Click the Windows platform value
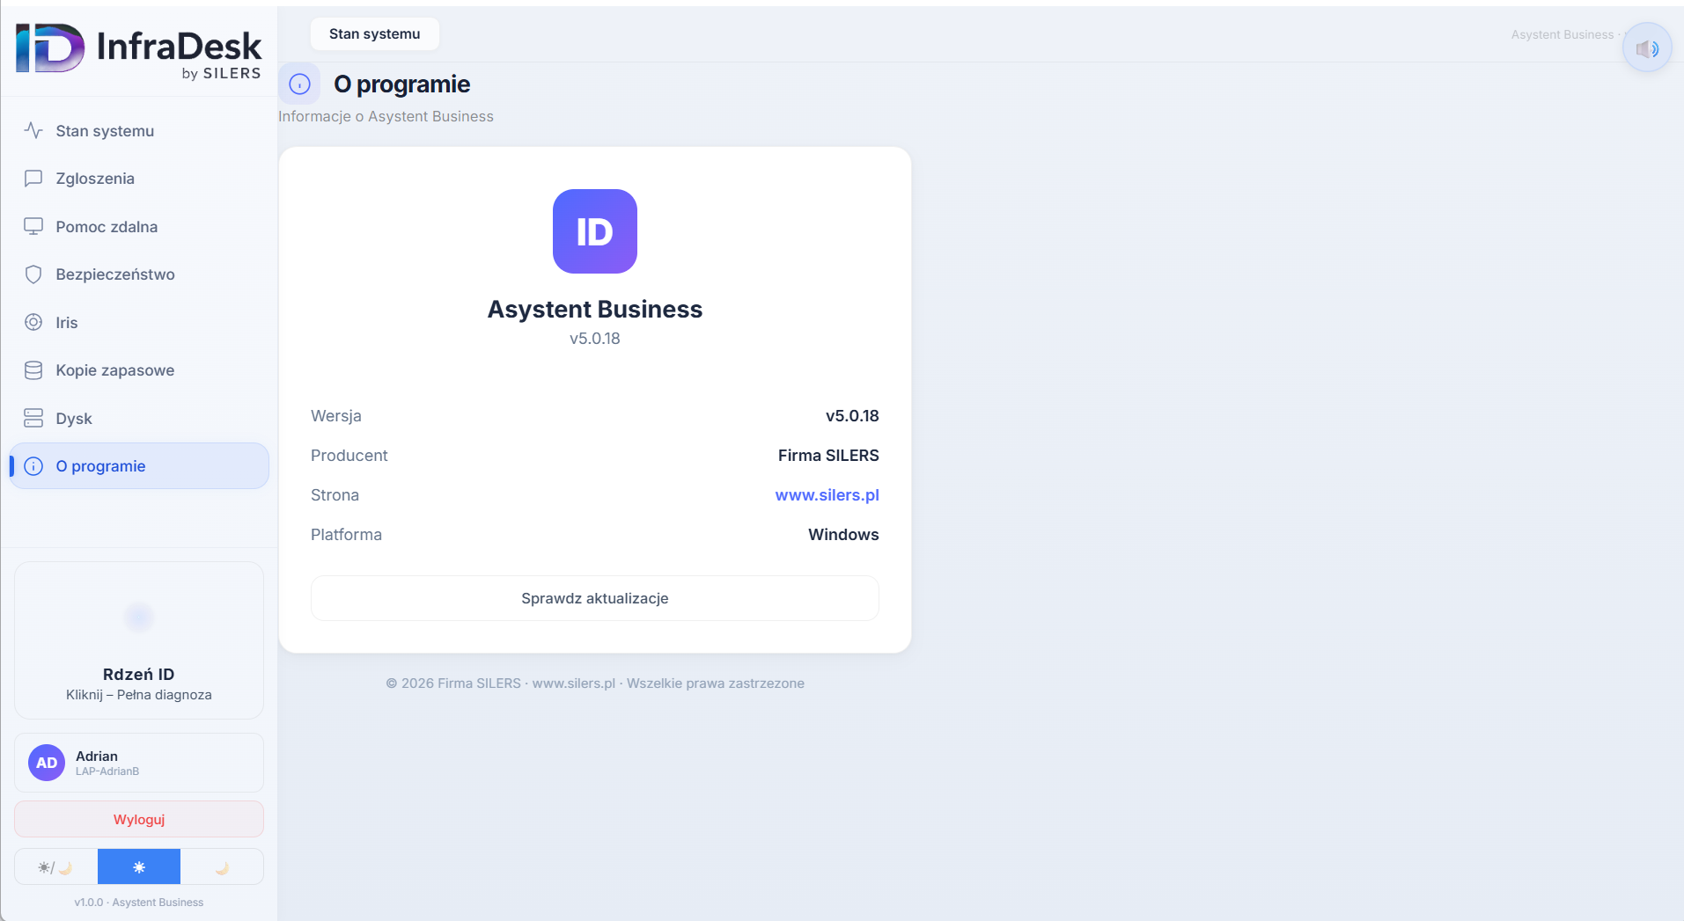 [843, 535]
